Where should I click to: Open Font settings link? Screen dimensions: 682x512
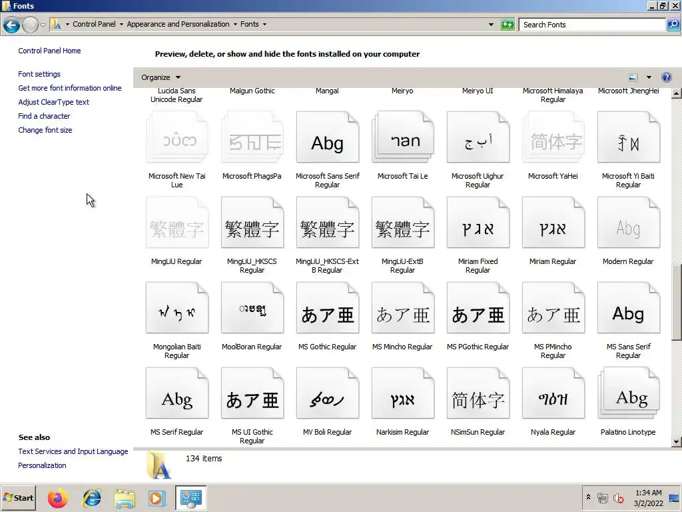pos(39,74)
